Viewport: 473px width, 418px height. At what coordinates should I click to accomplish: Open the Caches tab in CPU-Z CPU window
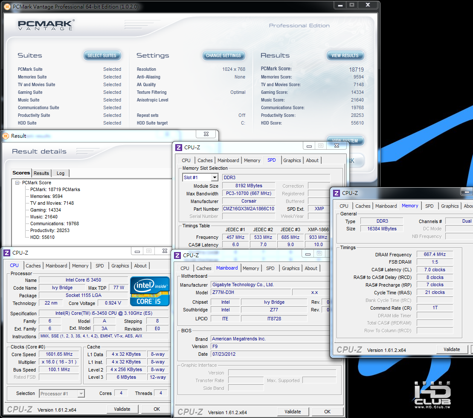pyautogui.click(x=33, y=266)
